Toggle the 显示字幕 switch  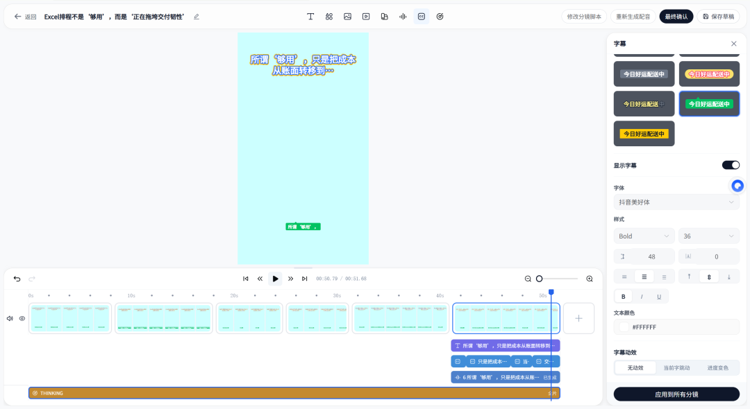click(731, 165)
